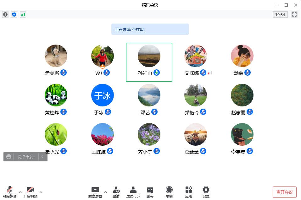Start recording (录制) the meeting

(x=169, y=192)
